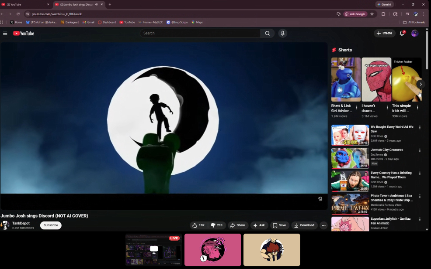Start voice search with the microphone icon
This screenshot has width=431, height=269.
[x=283, y=34]
